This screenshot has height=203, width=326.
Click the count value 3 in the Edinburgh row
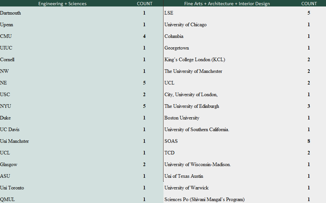pyautogui.click(x=309, y=106)
